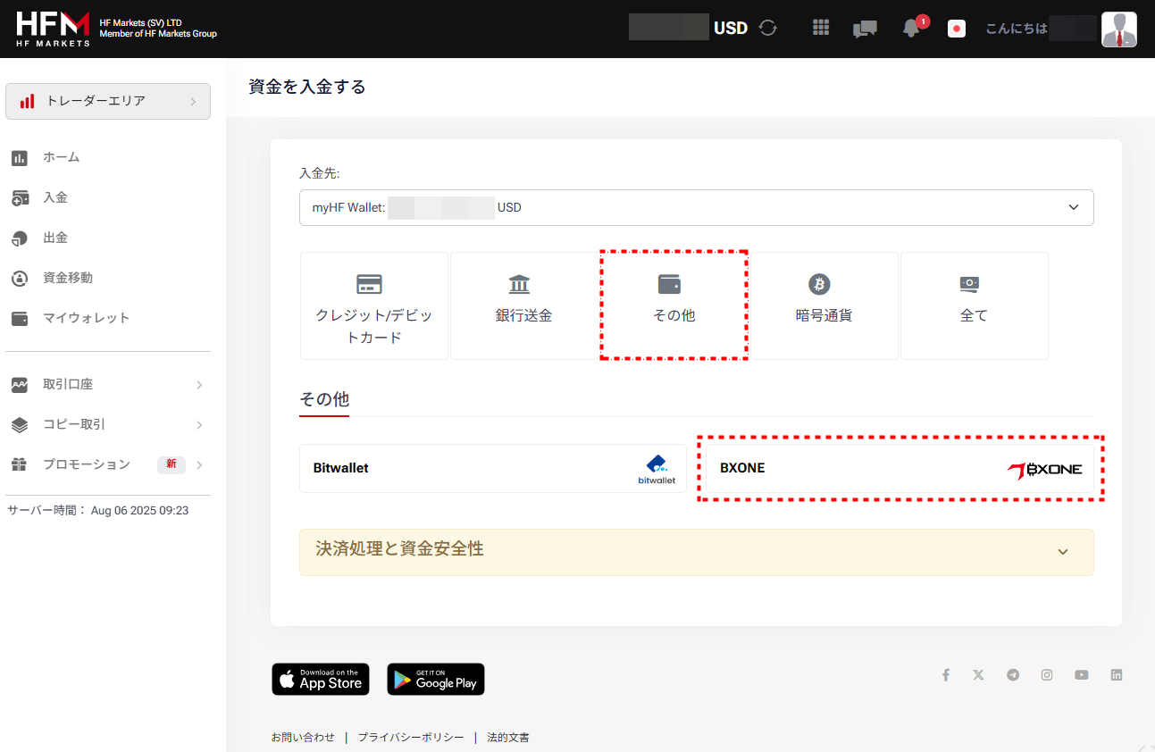The image size is (1155, 752).
Task: Click the こんにちは greeting text
Action: pos(1017,29)
